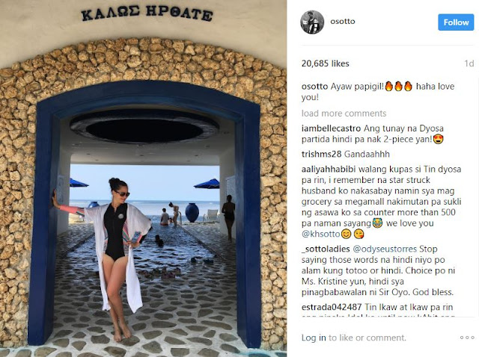Open the @odyseustorres mention
The height and width of the screenshot is (357, 479).
pyautogui.click(x=385, y=249)
